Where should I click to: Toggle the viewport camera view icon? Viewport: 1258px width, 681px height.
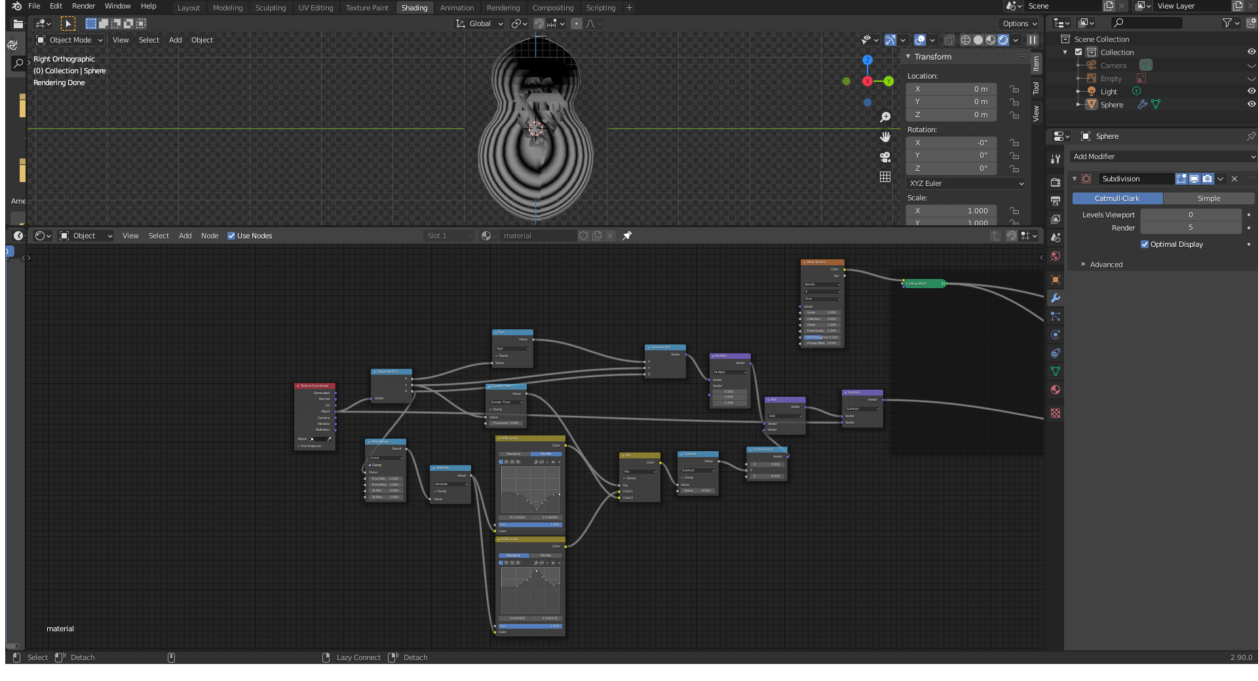click(885, 157)
